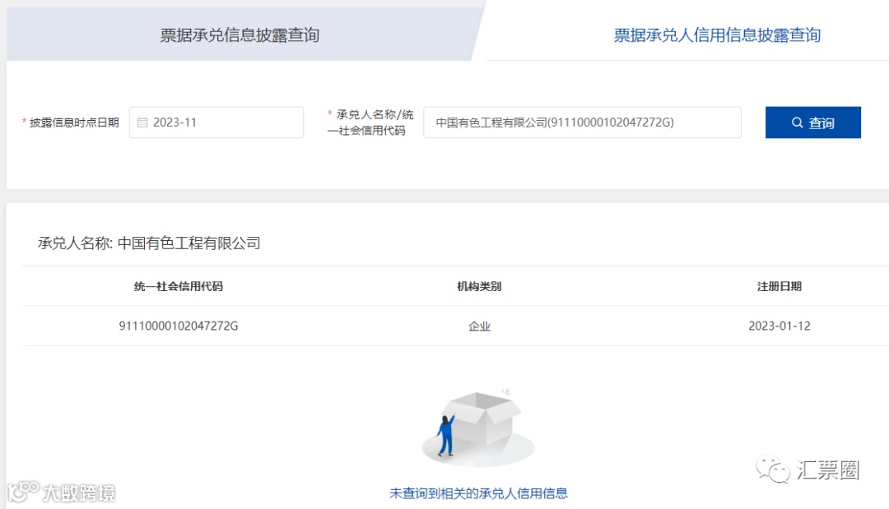Screen dimensions: 889x509
Task: Click the 承兑人名称/统一社会信用代码 label
Action: (x=370, y=123)
